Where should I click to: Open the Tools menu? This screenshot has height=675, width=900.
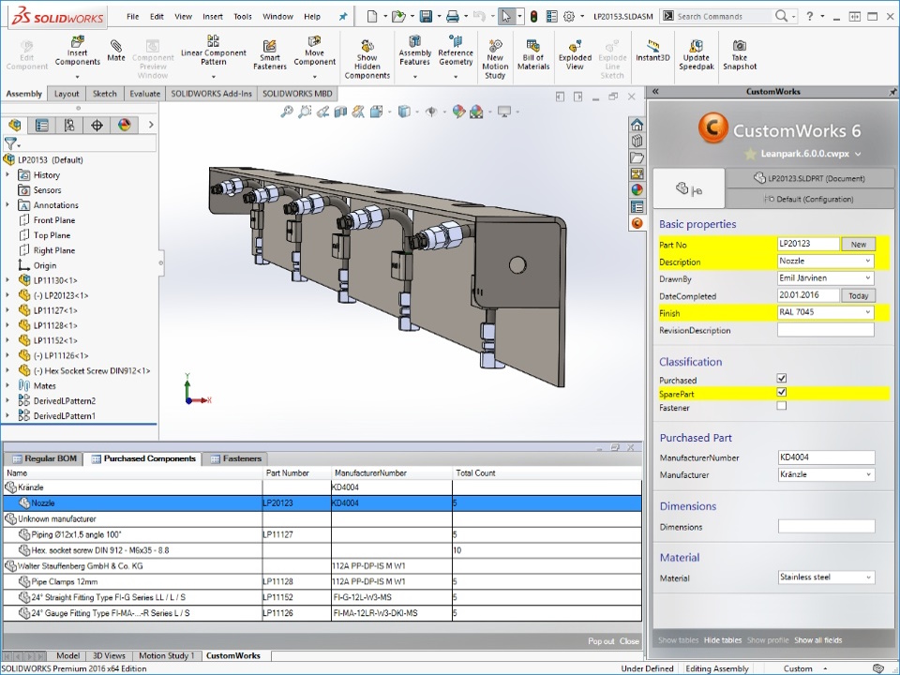point(243,15)
